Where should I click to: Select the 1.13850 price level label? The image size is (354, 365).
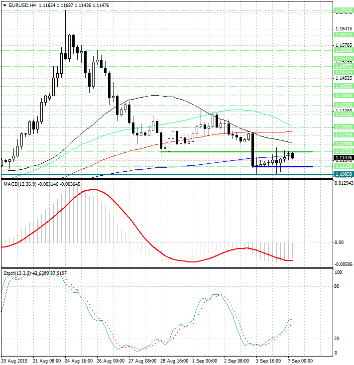click(x=344, y=95)
